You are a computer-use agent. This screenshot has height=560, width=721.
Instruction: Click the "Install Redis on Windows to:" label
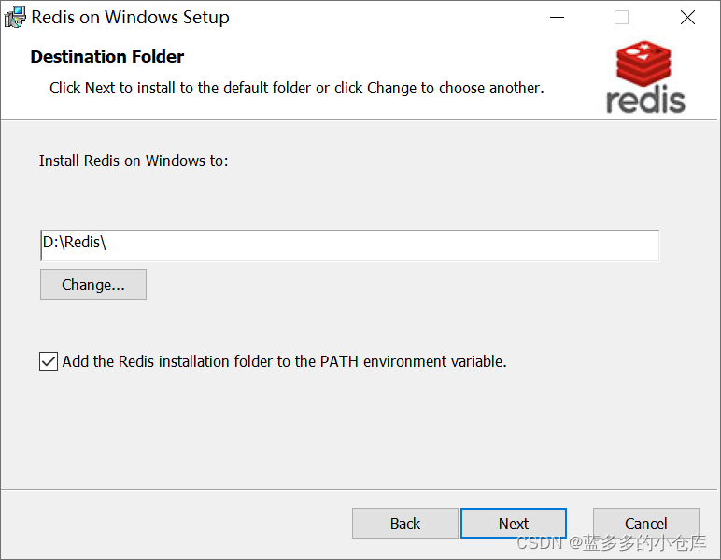point(134,161)
